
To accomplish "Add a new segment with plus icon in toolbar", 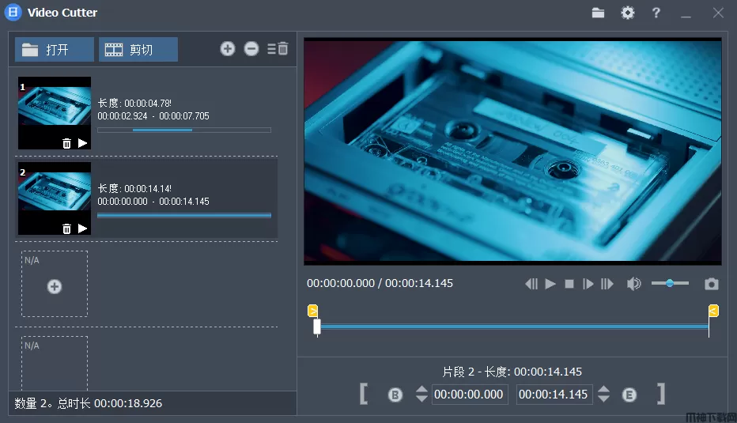I will [228, 48].
